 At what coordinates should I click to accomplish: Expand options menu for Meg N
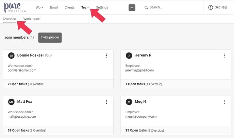point(224,102)
